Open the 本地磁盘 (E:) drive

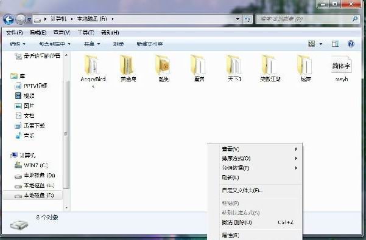34,185
